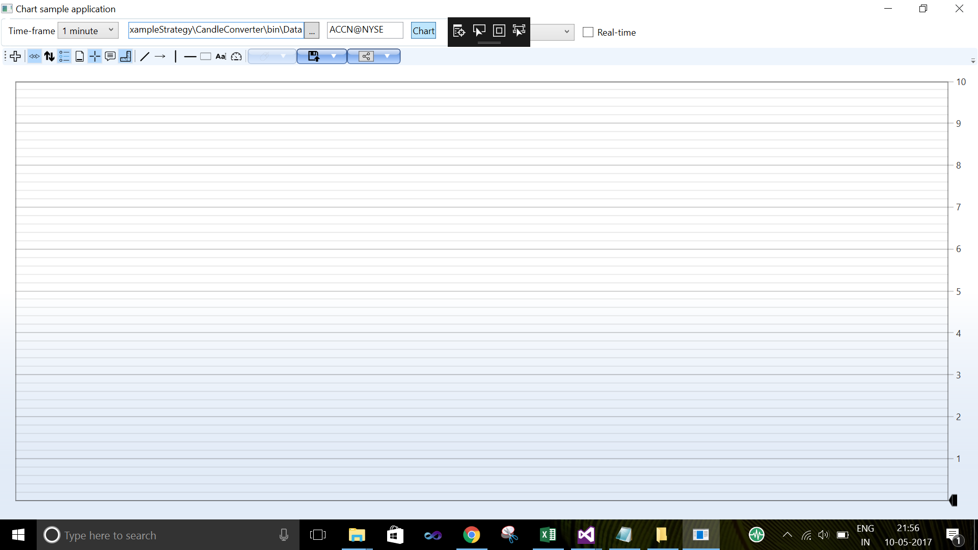Viewport: 978px width, 550px height.
Task: Toggle the horizontal zoom-pan arrows tool
Action: (x=34, y=57)
